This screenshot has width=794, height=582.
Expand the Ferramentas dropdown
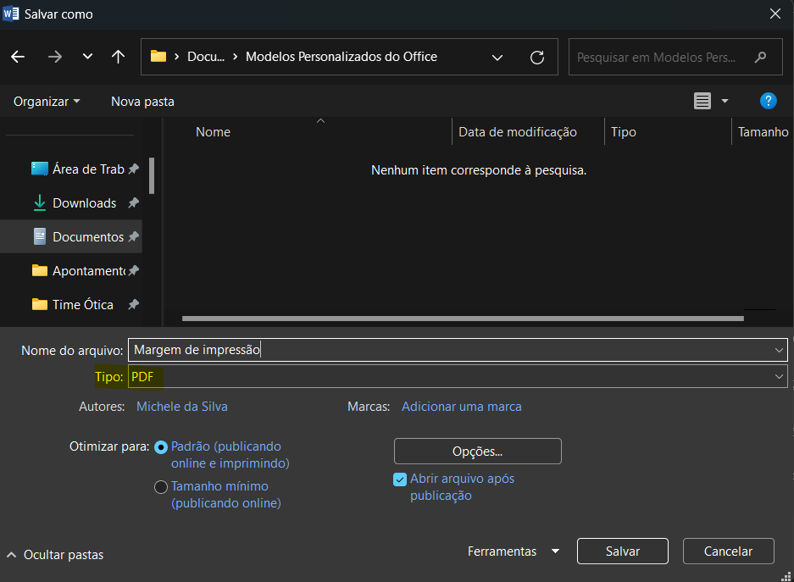coord(555,552)
